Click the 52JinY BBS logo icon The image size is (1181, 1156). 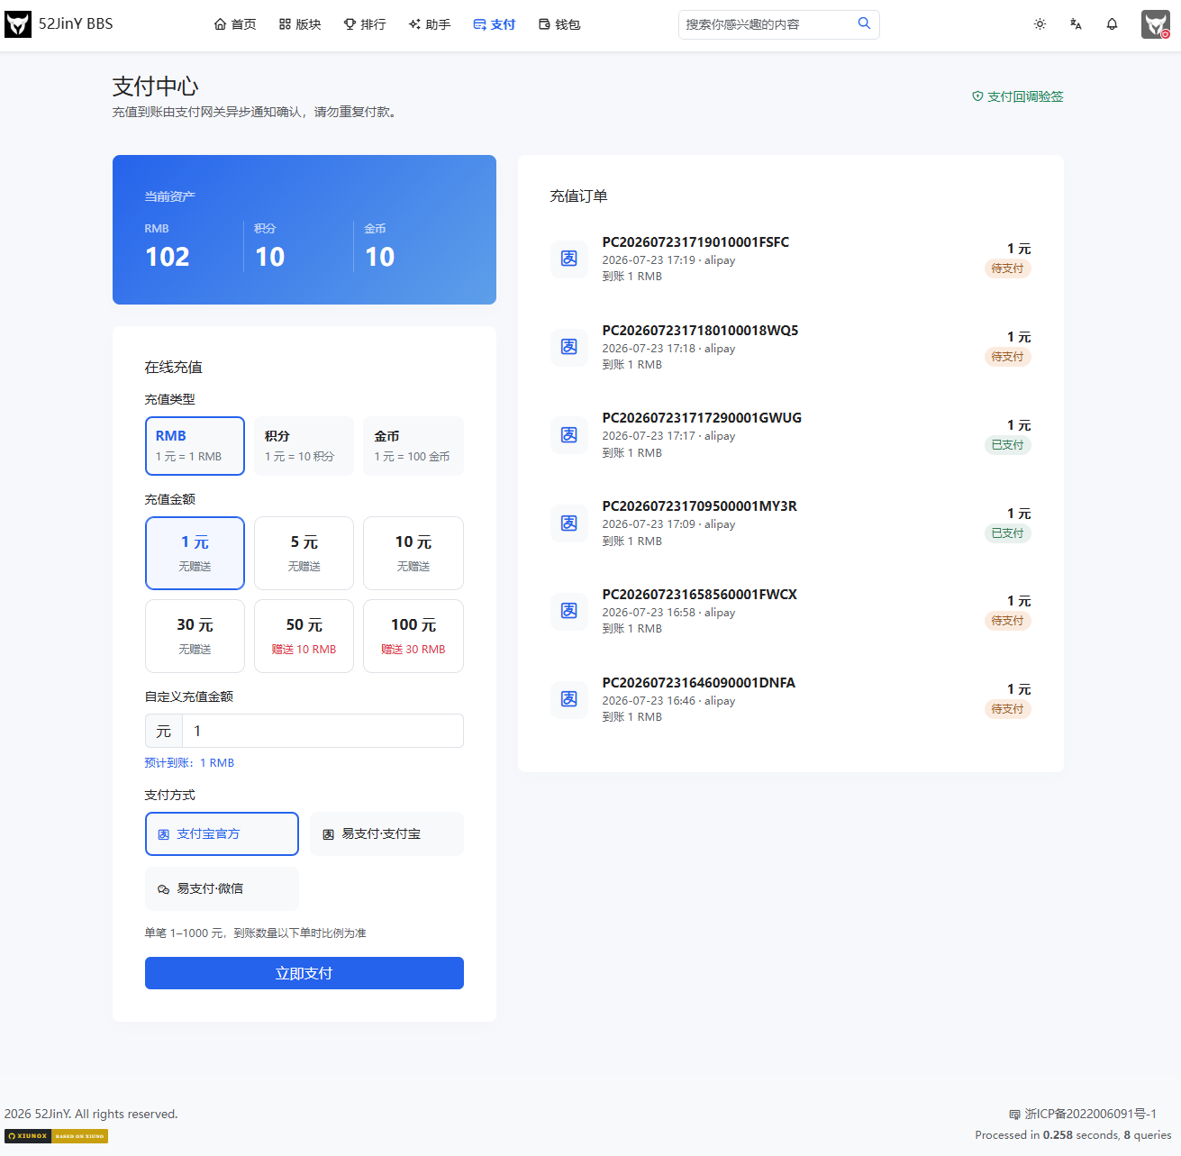pos(17,24)
